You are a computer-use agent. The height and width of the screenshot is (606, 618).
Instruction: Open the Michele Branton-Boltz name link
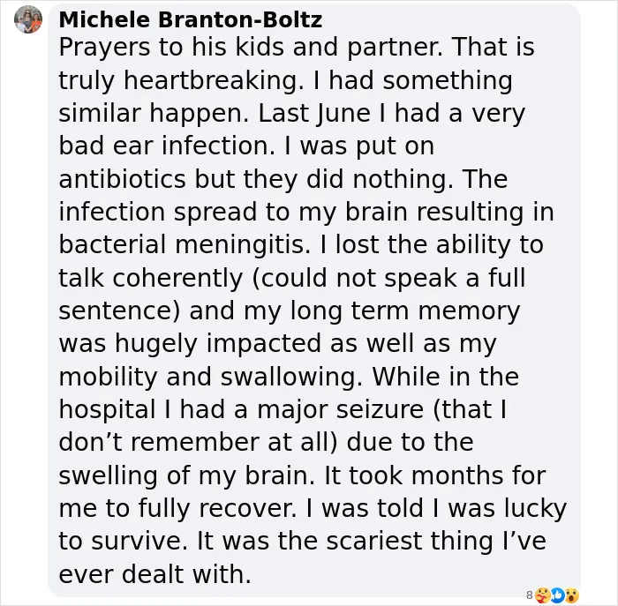click(x=191, y=19)
